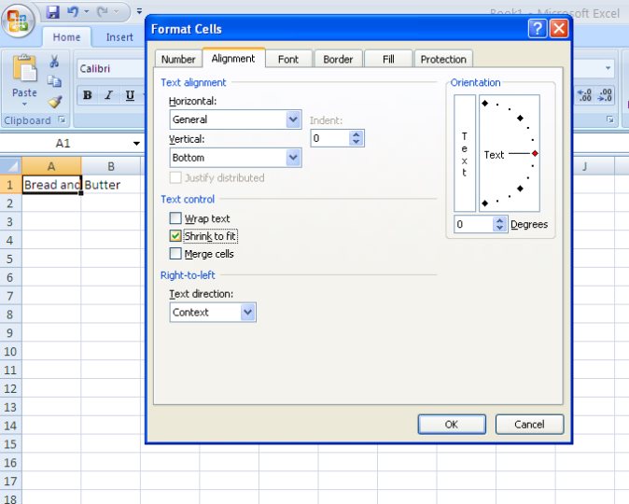Image resolution: width=629 pixels, height=504 pixels.
Task: Adjust the Degrees spinner arrows
Action: click(x=500, y=224)
